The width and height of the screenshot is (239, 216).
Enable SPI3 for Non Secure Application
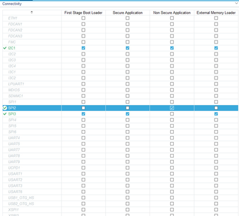(172, 114)
